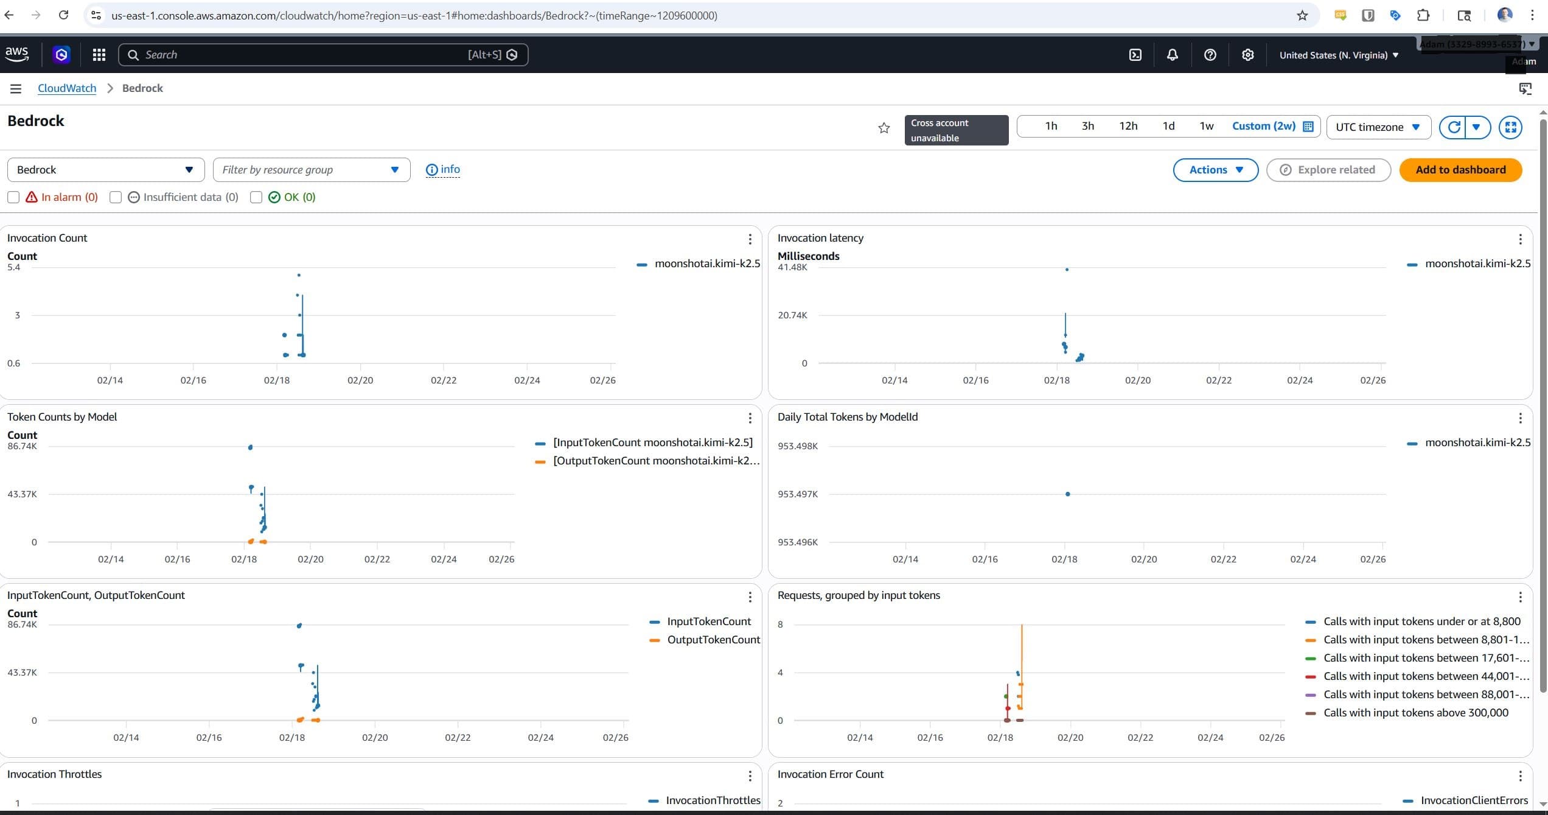1548x815 pixels.
Task: Click the AWS logo home icon
Action: coord(17,54)
